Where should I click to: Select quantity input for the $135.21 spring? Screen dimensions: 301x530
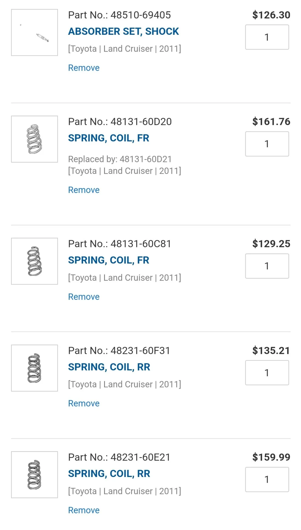267,373
